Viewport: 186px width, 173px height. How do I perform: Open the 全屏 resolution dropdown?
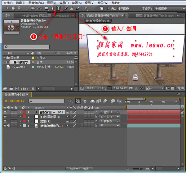click(x=154, y=88)
